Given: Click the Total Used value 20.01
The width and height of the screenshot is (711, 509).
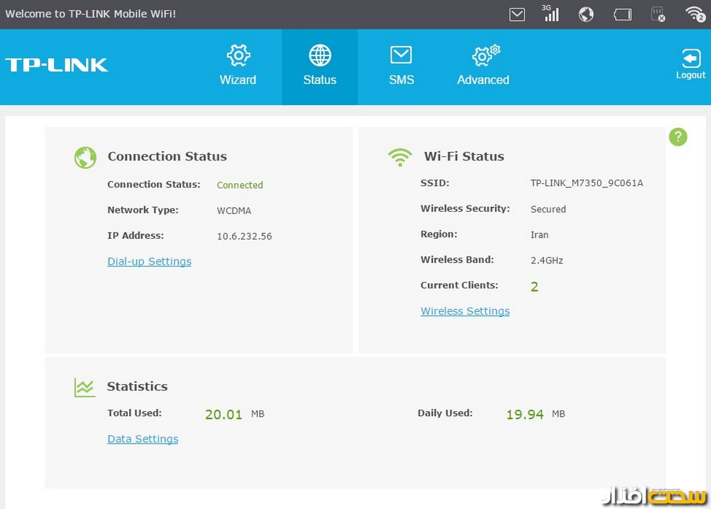Looking at the screenshot, I should 224,414.
